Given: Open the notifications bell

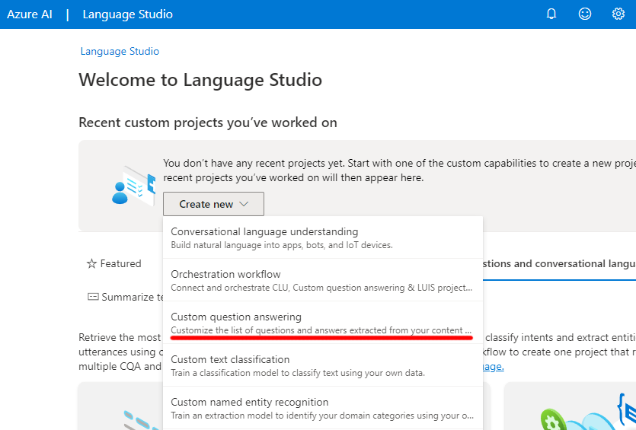Looking at the screenshot, I should click(551, 14).
